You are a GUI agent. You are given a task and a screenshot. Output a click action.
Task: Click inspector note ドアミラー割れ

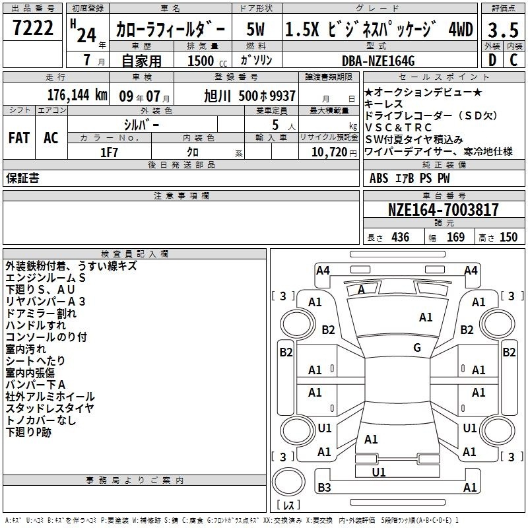[41, 313]
